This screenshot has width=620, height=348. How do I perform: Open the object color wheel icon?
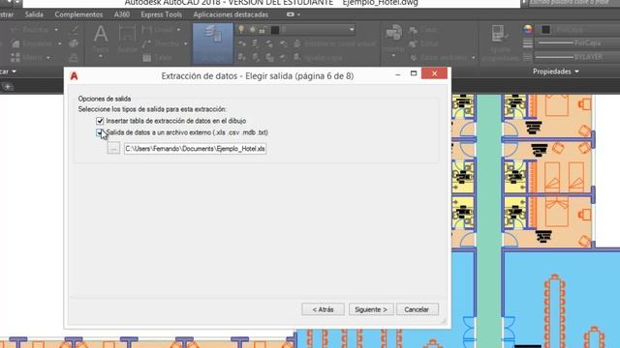point(527,29)
